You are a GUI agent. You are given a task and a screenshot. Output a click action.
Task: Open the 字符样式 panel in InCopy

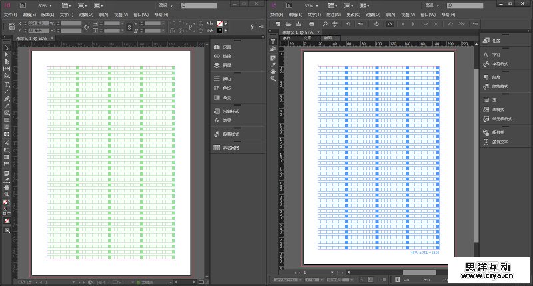(500, 63)
